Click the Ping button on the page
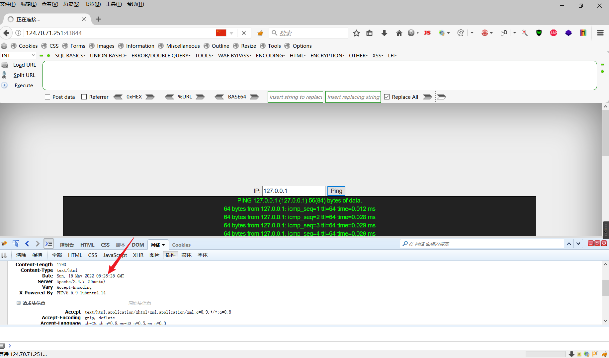 click(336, 191)
